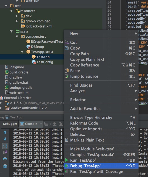Select Make Module 'web-test'
The width and height of the screenshot is (148, 177).
pos(101,149)
